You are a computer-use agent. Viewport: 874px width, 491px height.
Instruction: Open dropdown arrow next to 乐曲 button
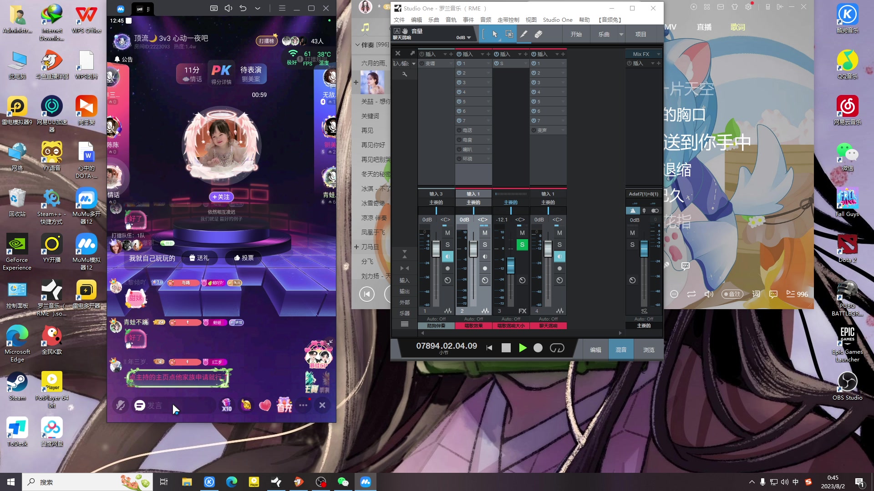tap(621, 34)
